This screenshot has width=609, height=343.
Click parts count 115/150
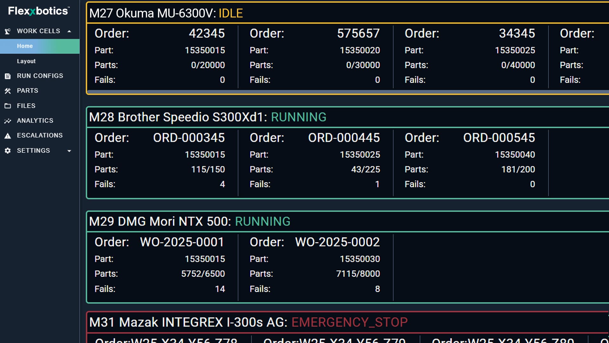208,170
